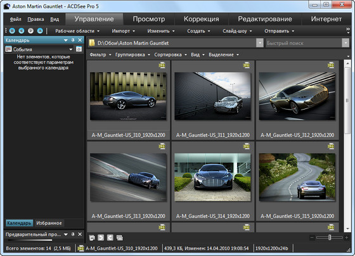Viewport: 355px width, 256px height.
Task: Select thumbnail A-M_Gauntlet-US_314_1920x1200
Action: (213, 181)
